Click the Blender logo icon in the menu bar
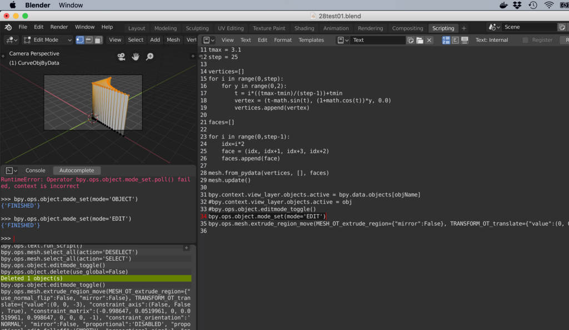 (8, 27)
